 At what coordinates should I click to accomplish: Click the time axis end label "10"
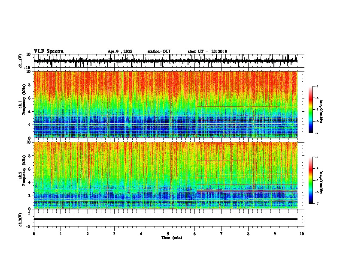pos(302,234)
